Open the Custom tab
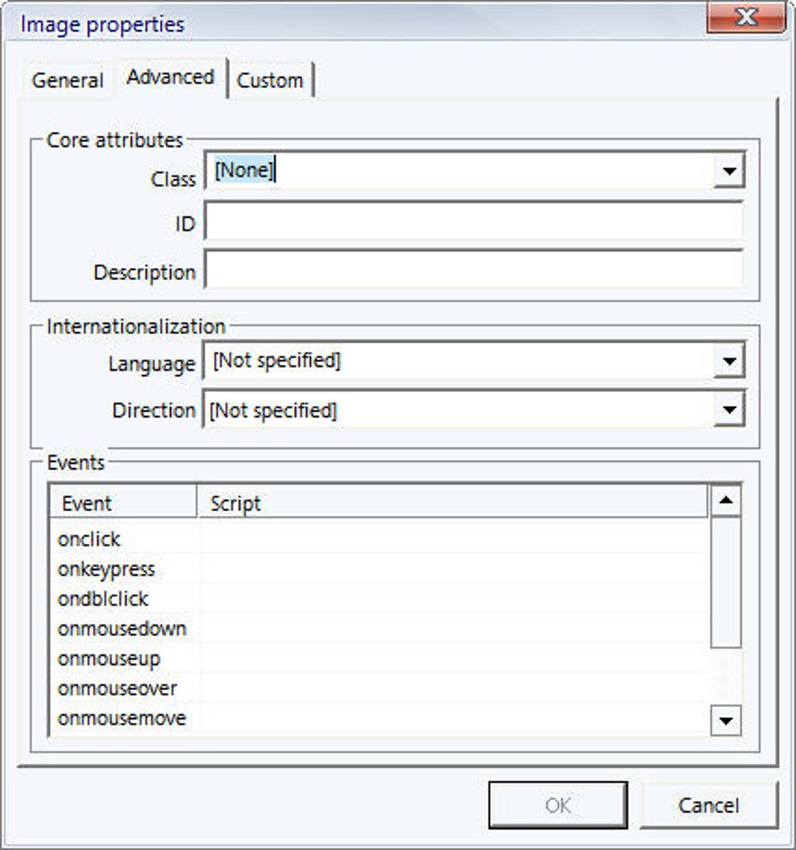The width and height of the screenshot is (796, 850). [270, 80]
